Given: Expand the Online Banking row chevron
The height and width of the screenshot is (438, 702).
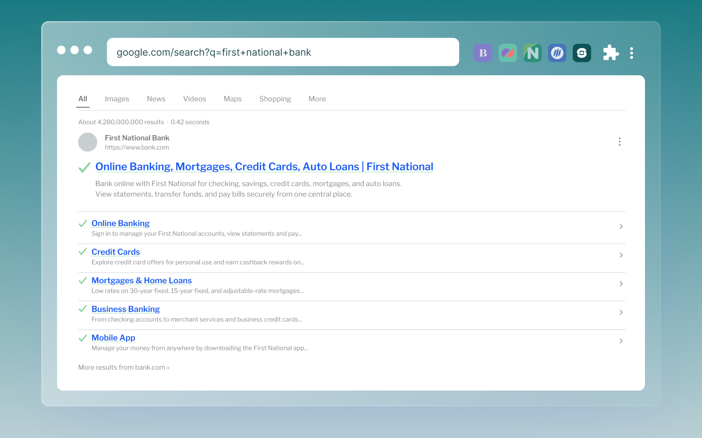Looking at the screenshot, I should click(621, 227).
